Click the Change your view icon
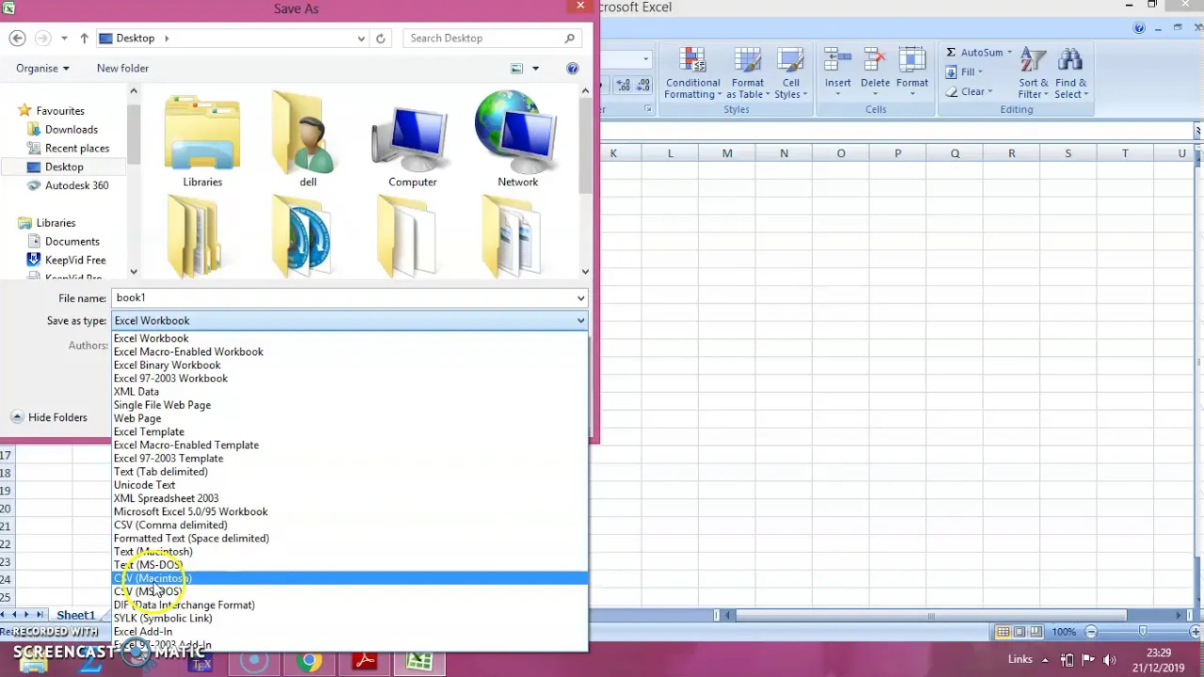 point(516,69)
